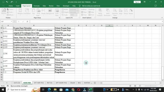Switch to the DATA DA sheet tab
Screen dimensions: 164x92
pos(17,83)
